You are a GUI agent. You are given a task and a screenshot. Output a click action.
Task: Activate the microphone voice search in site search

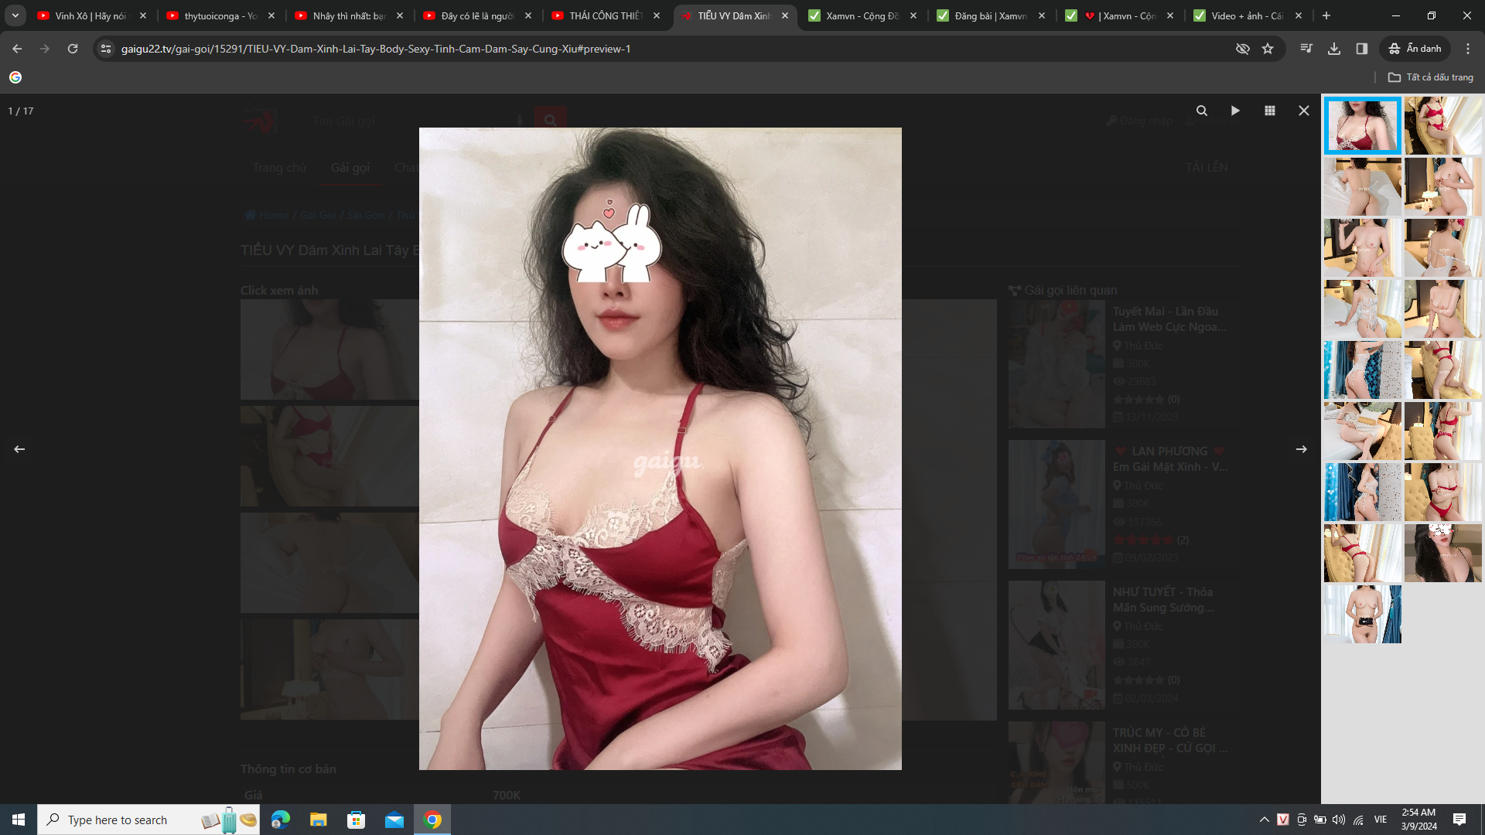[519, 120]
